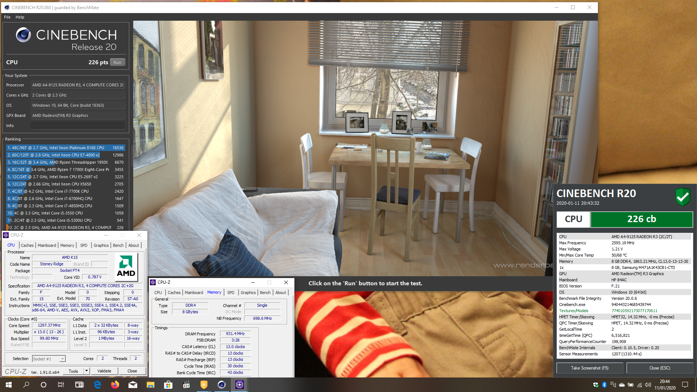Open Microsoft Store taskbar icon
Image resolution: width=697 pixels, height=392 pixels.
coord(168,385)
